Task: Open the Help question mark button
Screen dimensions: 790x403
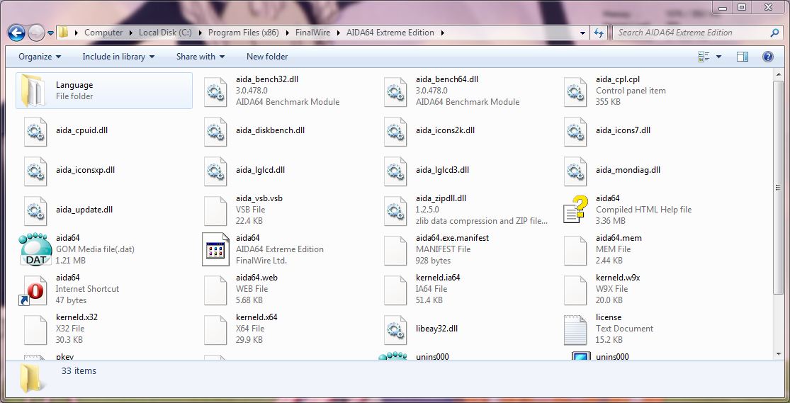Action: point(768,57)
